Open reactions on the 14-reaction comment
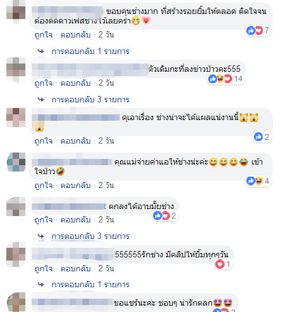 pyautogui.click(x=225, y=79)
